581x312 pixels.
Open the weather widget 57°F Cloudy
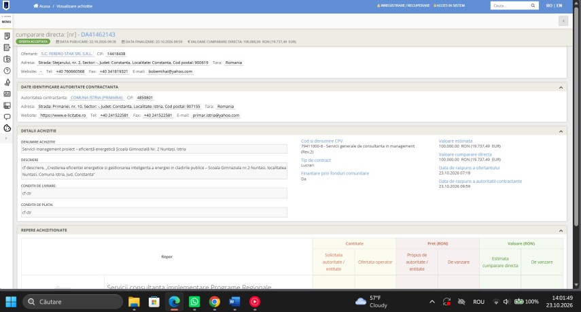(371, 302)
